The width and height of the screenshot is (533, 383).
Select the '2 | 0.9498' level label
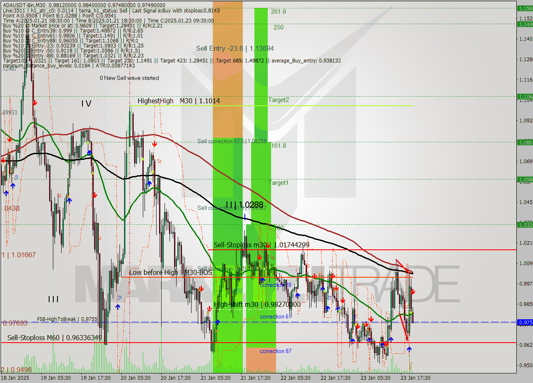[16, 370]
